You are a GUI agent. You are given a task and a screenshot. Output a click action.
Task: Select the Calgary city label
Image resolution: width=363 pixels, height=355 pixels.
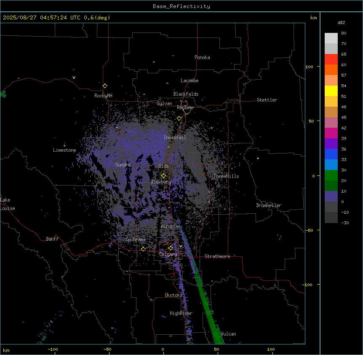click(x=168, y=254)
